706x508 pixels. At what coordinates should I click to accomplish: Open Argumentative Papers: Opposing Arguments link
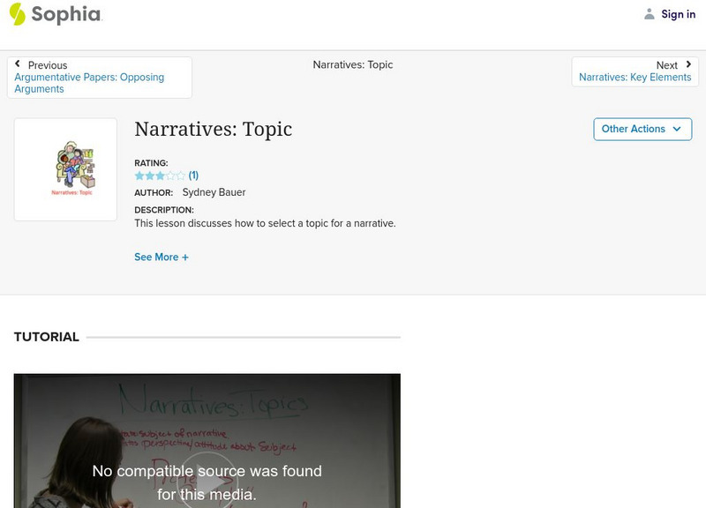(89, 83)
